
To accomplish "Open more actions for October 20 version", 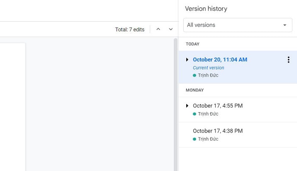I will 289,60.
